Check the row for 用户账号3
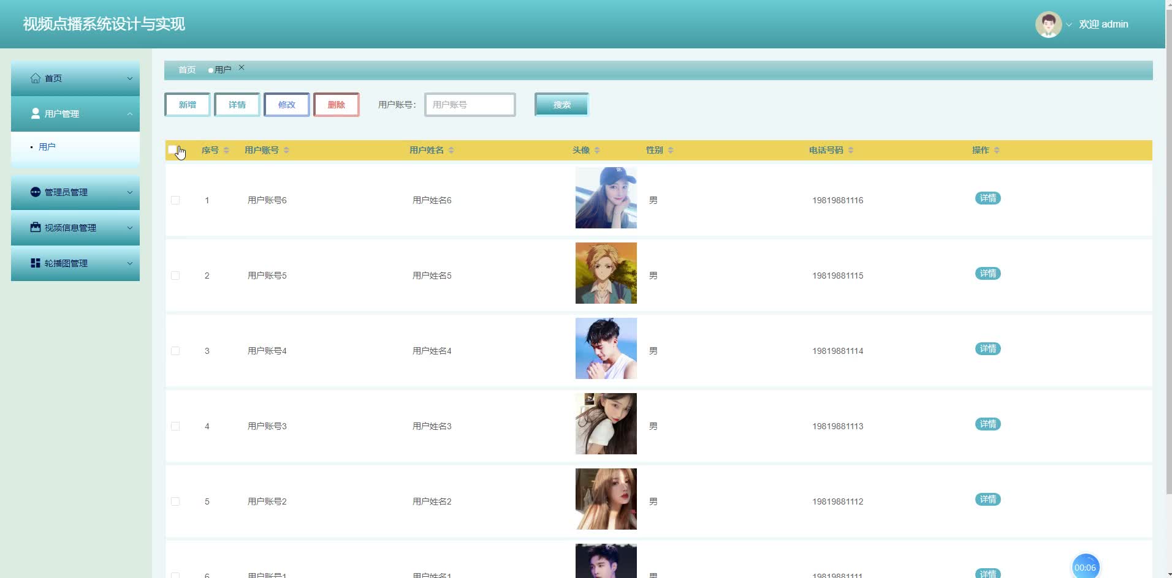Viewport: 1172px width, 578px height. pos(175,426)
